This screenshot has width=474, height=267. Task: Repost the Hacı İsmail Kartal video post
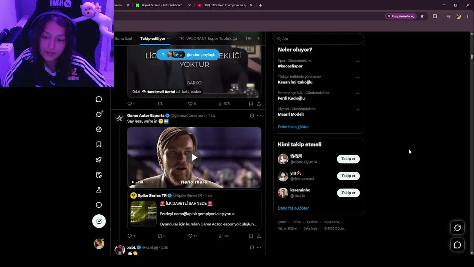(160, 104)
